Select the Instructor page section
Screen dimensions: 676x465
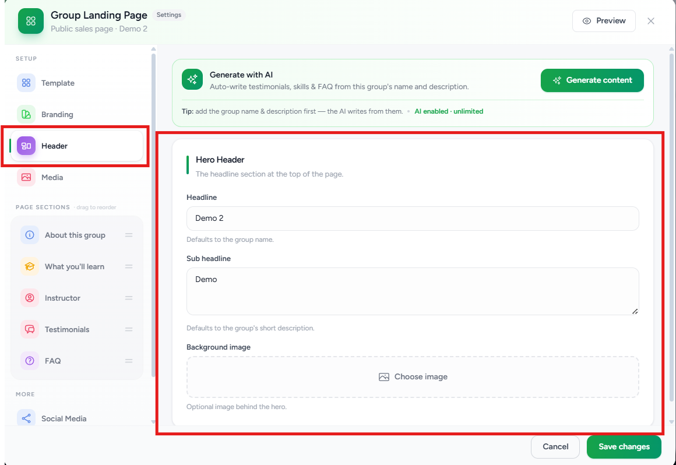[77, 298]
